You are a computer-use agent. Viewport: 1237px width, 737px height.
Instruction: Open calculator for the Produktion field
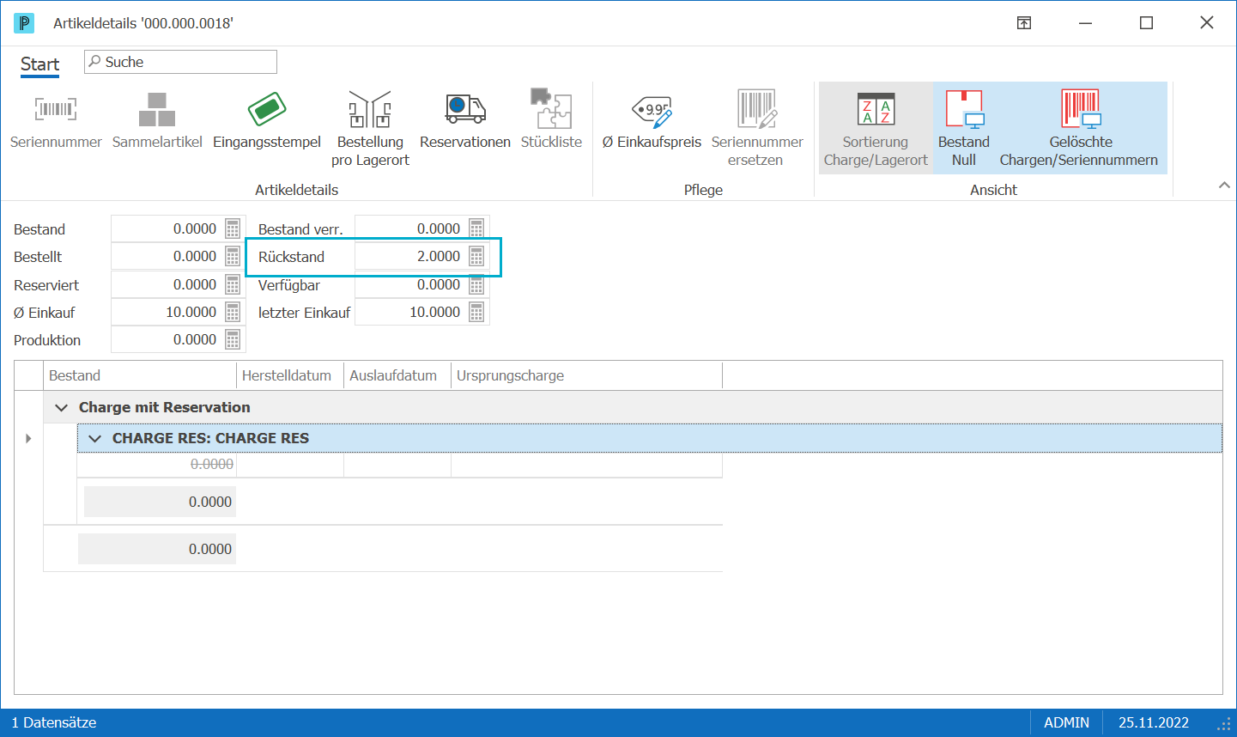click(233, 339)
